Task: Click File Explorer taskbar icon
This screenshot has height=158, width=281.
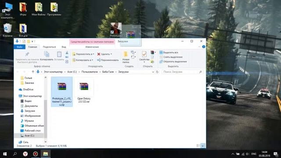Action: point(46,154)
